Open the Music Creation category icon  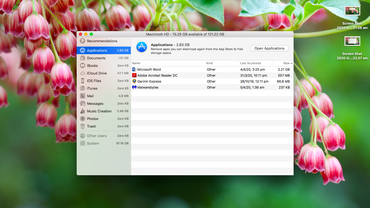tap(83, 111)
